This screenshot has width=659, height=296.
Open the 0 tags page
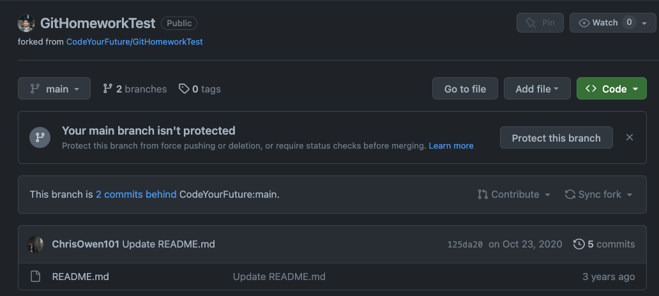(200, 89)
